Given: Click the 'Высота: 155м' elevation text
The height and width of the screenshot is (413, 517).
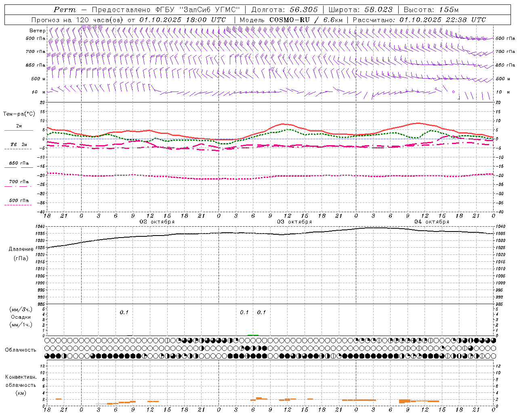Looking at the screenshot, I should 431,10.
